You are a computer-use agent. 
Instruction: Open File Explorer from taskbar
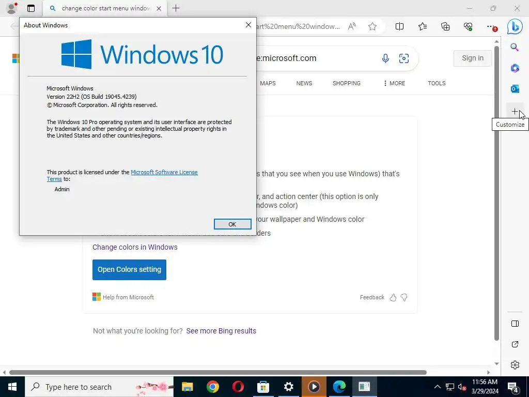point(187,387)
